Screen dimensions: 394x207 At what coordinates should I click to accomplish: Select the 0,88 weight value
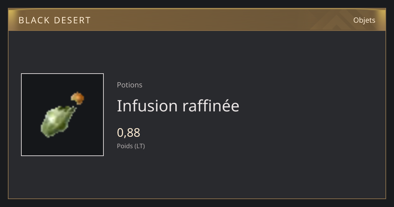click(x=129, y=132)
